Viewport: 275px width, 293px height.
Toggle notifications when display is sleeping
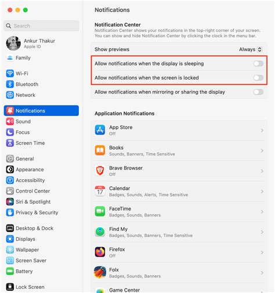point(258,63)
